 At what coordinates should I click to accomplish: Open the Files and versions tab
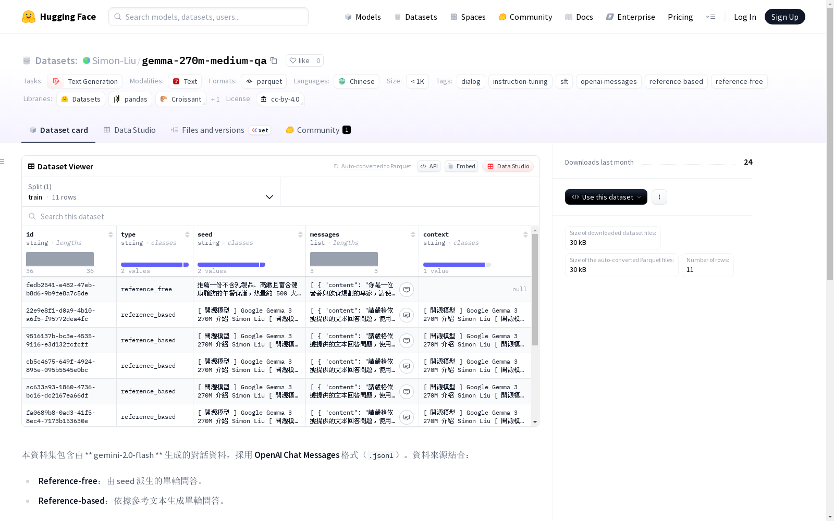click(x=220, y=130)
